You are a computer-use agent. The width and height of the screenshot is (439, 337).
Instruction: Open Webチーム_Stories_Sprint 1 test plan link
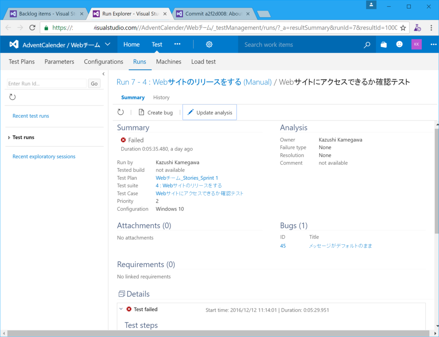187,178
